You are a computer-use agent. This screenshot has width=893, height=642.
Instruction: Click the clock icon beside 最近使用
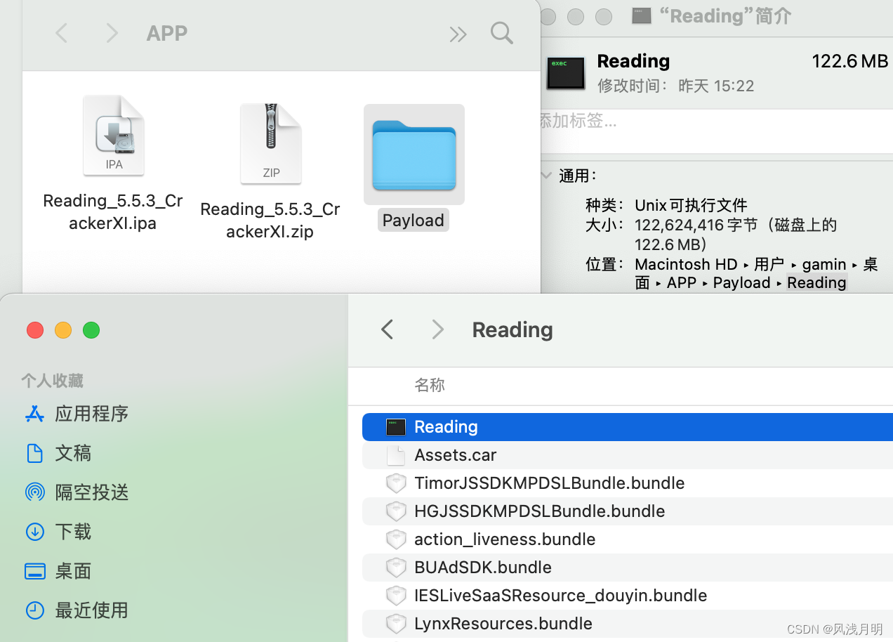click(35, 610)
